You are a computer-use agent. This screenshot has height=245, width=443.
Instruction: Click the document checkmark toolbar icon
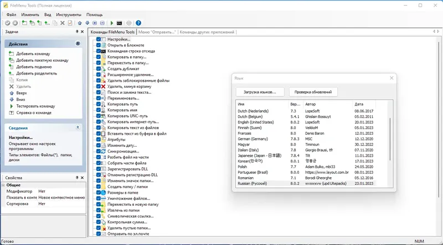pyautogui.click(x=70, y=23)
